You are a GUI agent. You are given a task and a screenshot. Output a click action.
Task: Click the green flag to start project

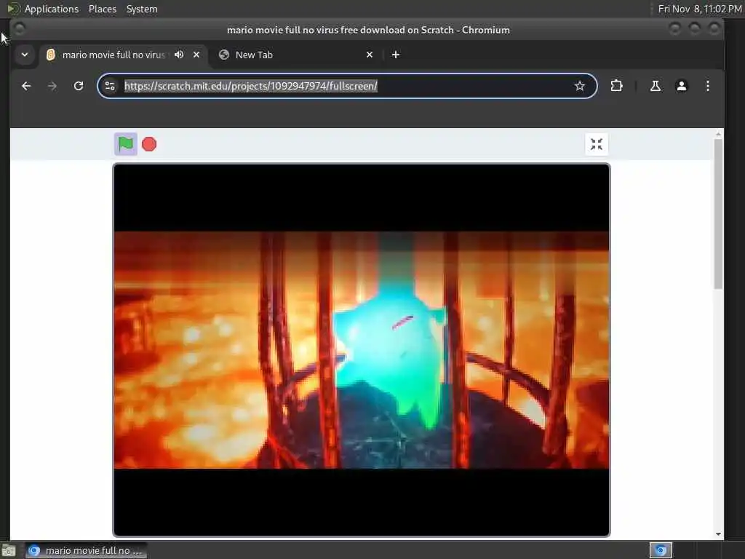click(x=125, y=144)
